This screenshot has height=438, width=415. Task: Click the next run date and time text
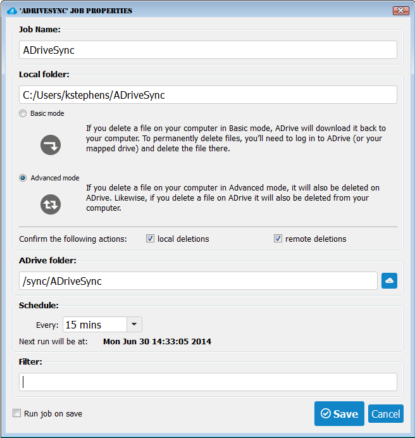click(x=157, y=342)
